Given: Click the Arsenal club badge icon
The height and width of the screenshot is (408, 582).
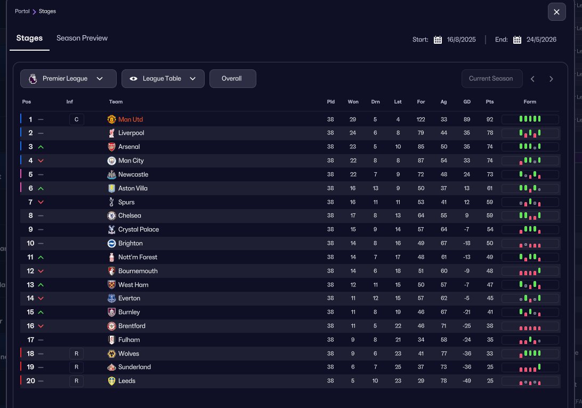Looking at the screenshot, I should point(111,147).
